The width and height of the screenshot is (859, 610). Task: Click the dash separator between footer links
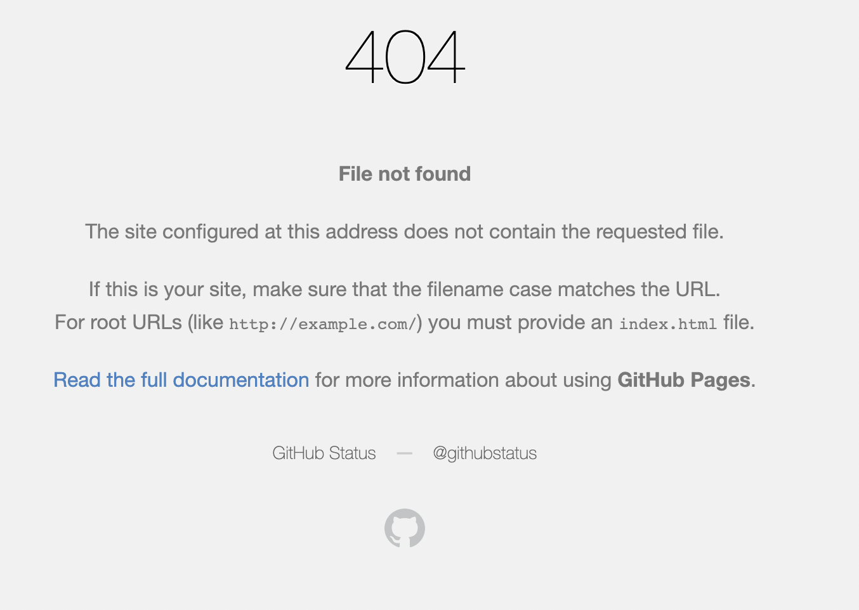(x=405, y=453)
